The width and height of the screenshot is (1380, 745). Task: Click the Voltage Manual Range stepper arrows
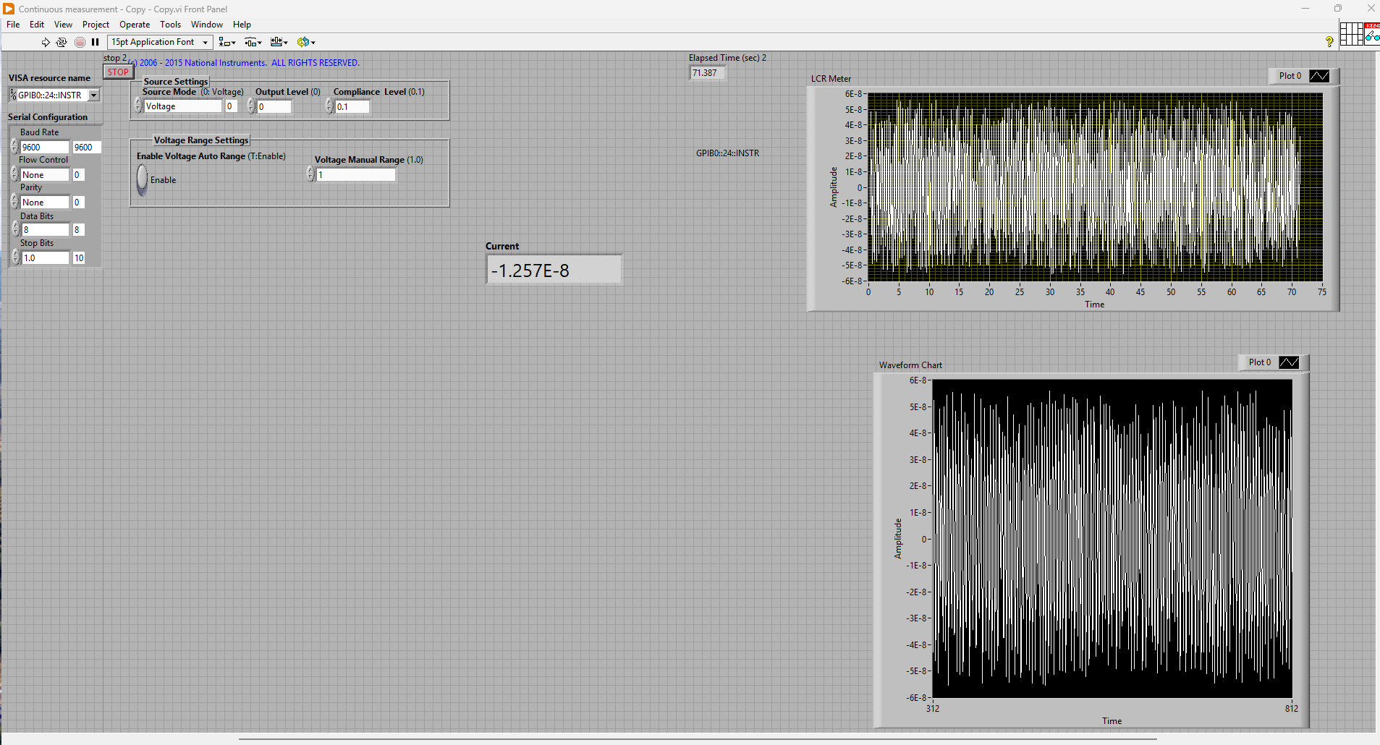pos(310,174)
